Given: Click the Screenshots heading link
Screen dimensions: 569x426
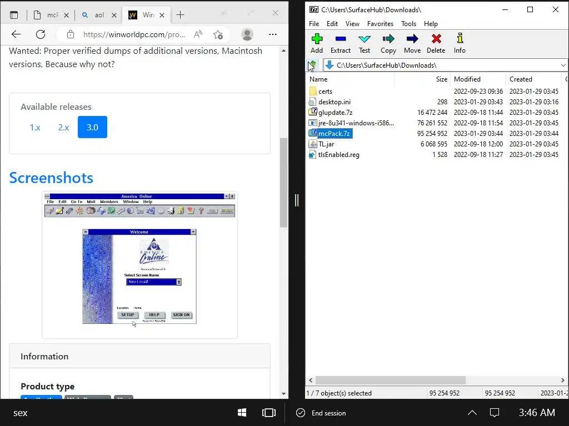Looking at the screenshot, I should point(51,177).
